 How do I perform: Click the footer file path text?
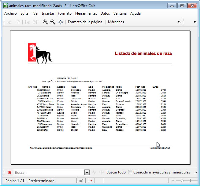(61, 148)
